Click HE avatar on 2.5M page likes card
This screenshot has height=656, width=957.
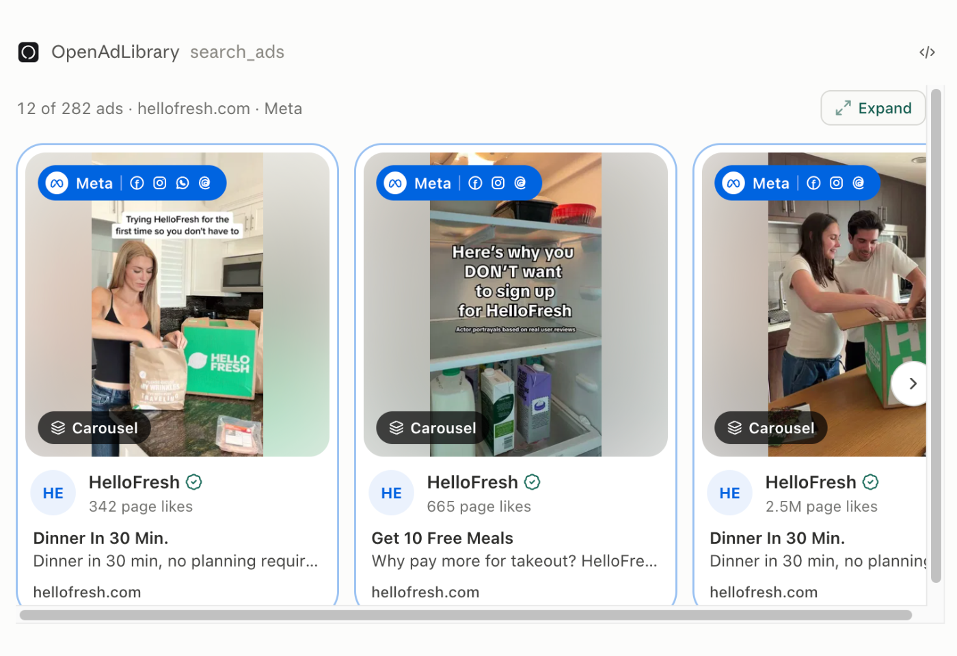coord(730,493)
